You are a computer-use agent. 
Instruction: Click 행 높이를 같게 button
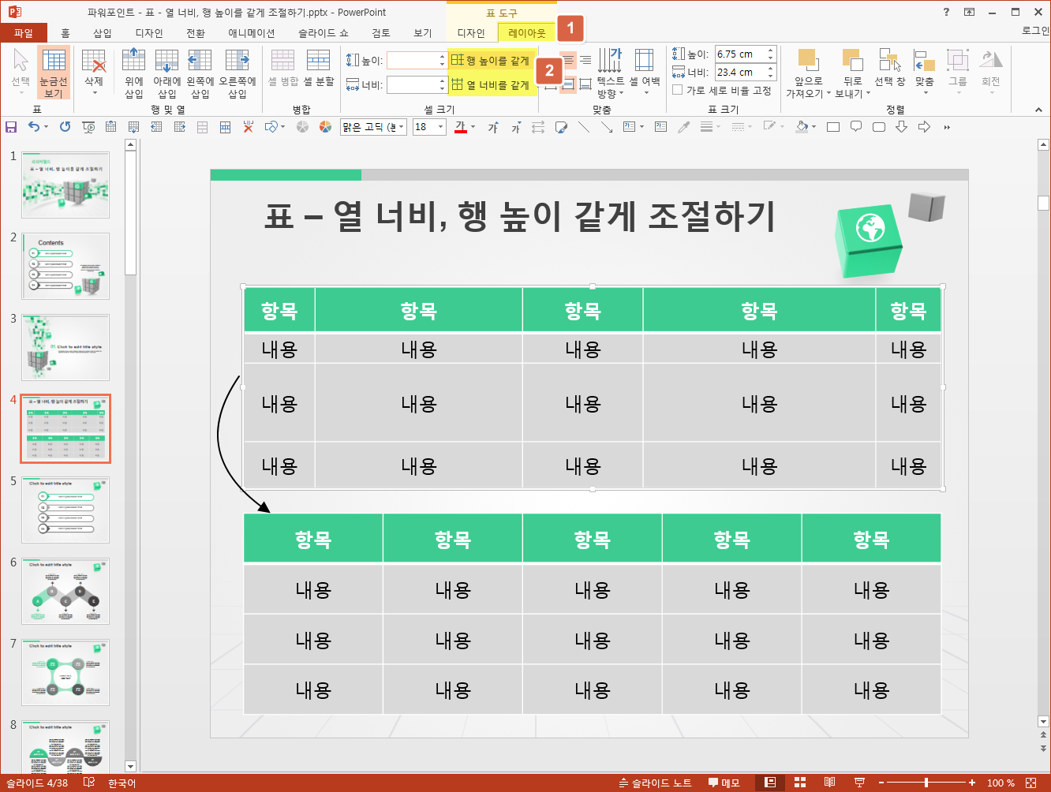click(491, 61)
